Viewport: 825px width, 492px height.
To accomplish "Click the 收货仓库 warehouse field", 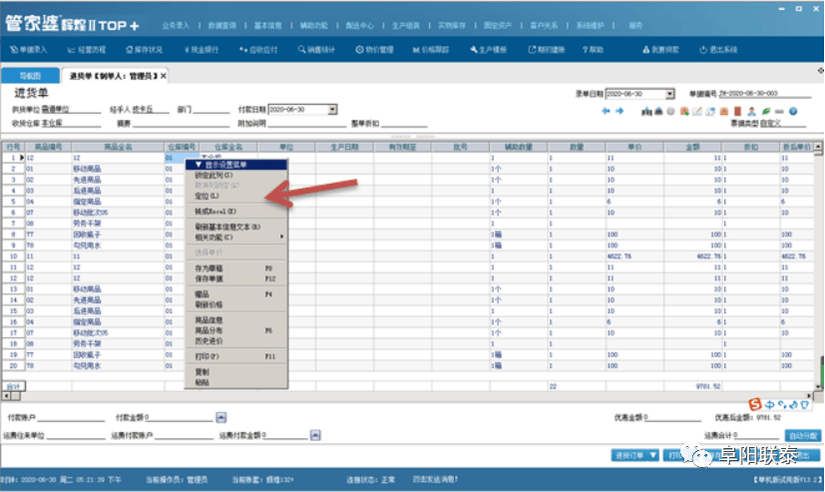I will [71, 123].
